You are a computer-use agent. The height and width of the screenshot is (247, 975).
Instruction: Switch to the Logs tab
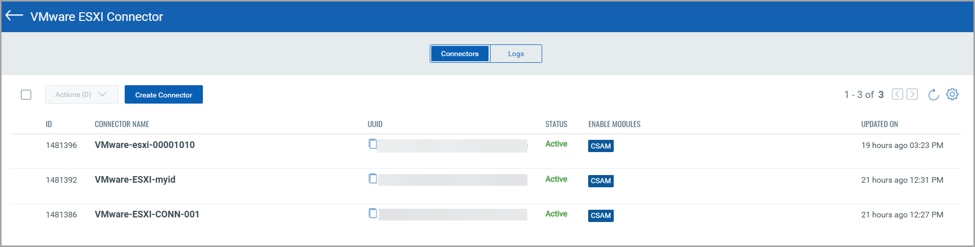point(516,54)
